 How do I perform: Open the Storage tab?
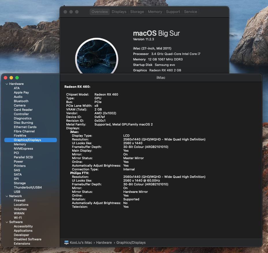[x=137, y=12]
